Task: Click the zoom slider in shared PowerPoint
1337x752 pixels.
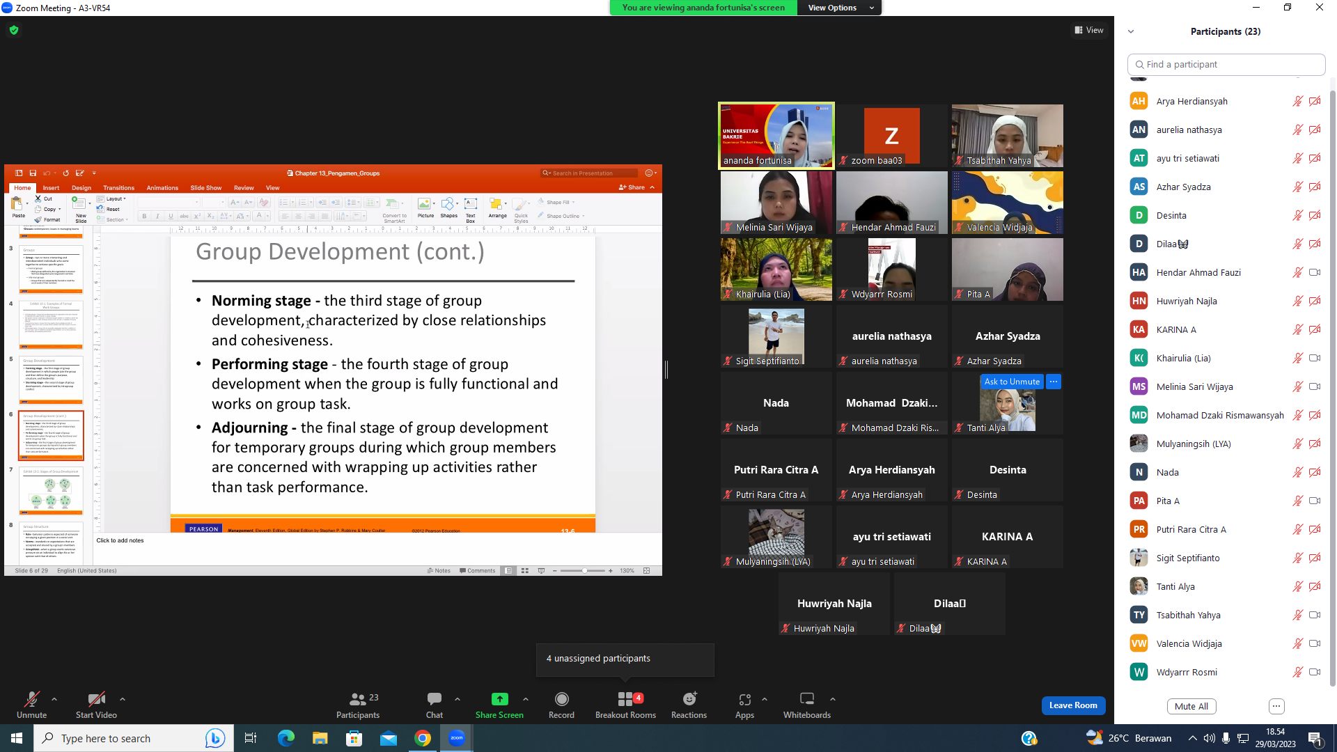Action: pyautogui.click(x=584, y=571)
